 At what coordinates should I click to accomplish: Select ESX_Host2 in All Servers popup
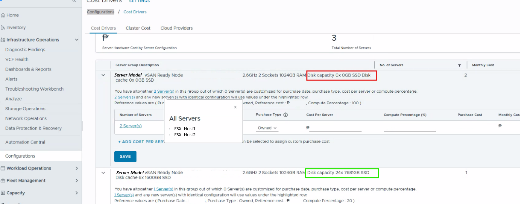tap(185, 135)
